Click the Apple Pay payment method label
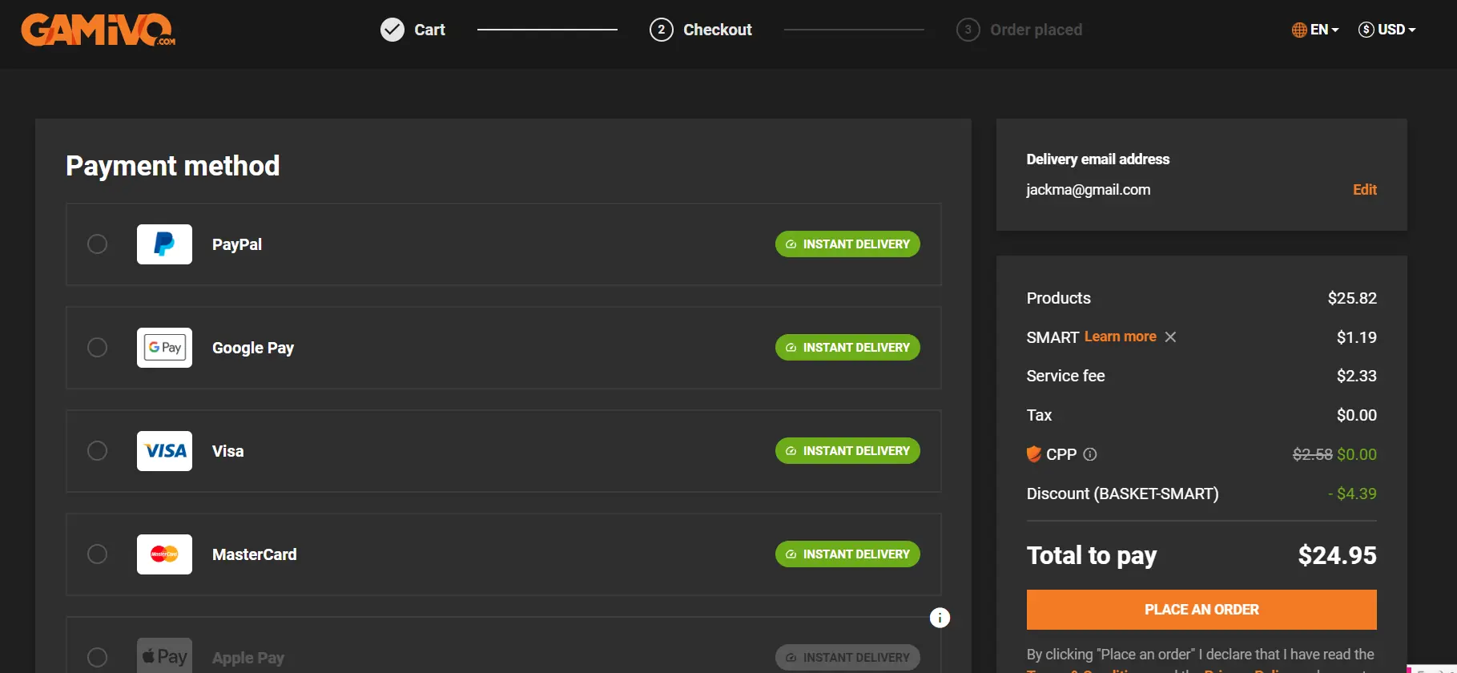This screenshot has height=673, width=1457. (248, 658)
